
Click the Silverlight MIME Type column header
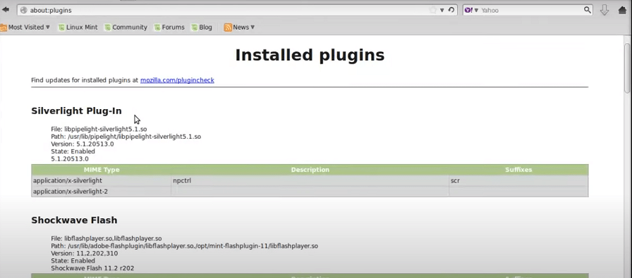tap(102, 170)
